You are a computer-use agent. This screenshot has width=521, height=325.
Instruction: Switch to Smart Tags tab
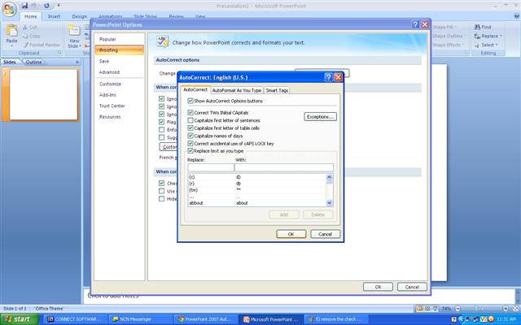(x=277, y=90)
